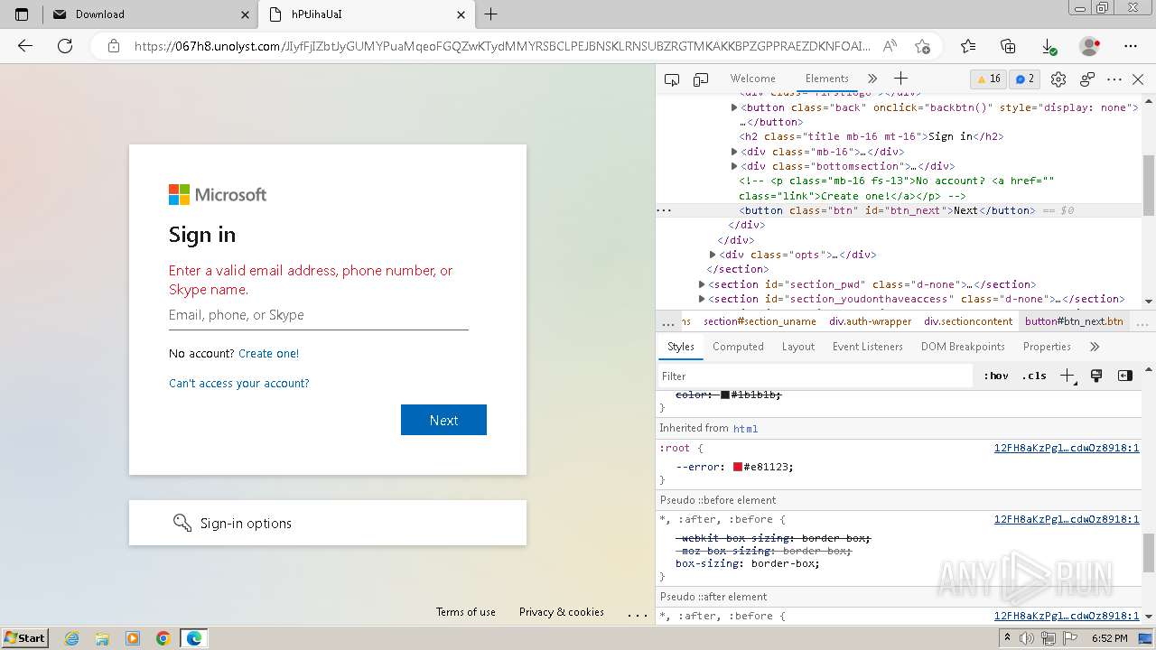Expand the div class="opts" node
1156x650 pixels.
(713, 255)
